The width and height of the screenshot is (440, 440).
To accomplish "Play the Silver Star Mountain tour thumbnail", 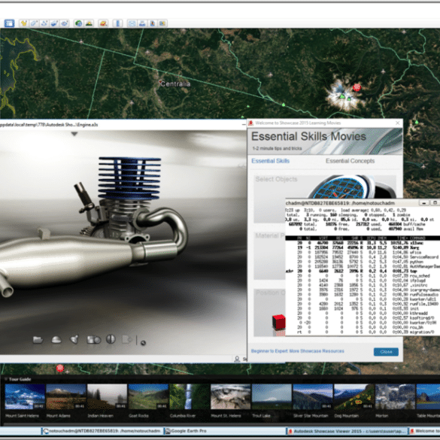I will pos(313,397).
